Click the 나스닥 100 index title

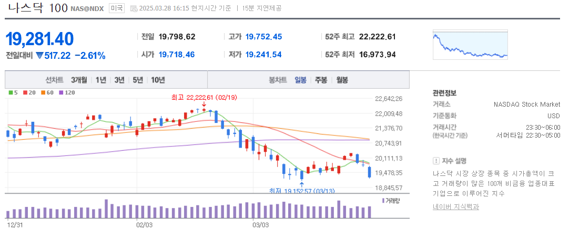[x=37, y=7]
